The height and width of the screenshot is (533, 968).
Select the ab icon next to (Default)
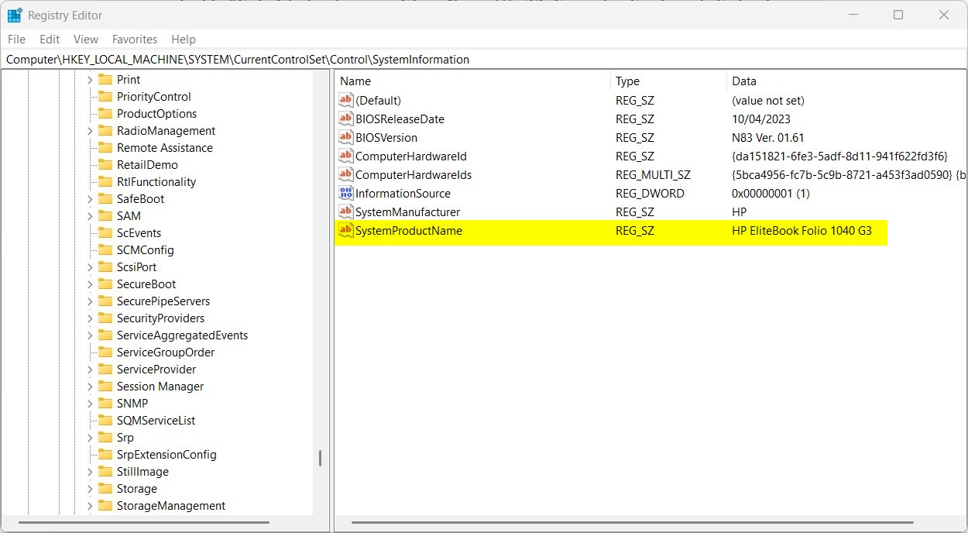coord(345,100)
